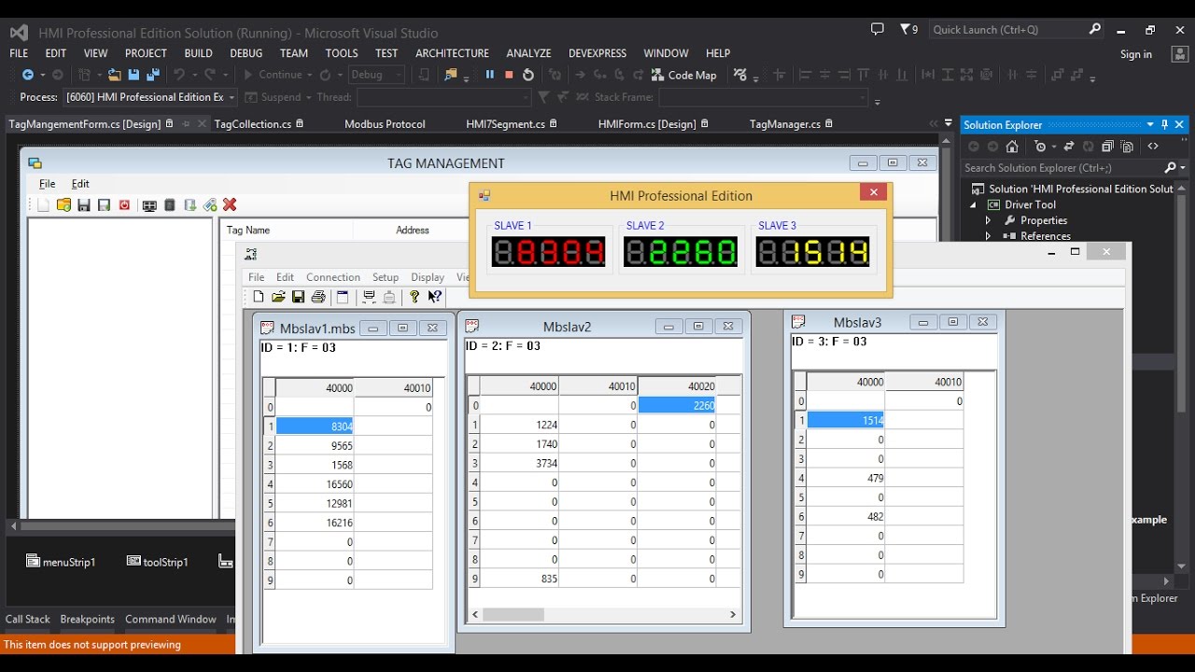Open the document tabs overflow dropdown
Viewport: 1195px width, 672px height.
949,124
